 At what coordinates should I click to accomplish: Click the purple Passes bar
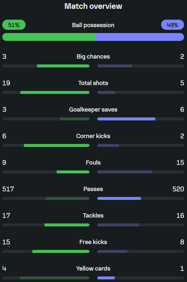click(x=119, y=198)
